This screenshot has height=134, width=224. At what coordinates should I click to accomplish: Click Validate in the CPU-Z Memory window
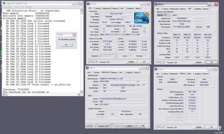(199, 127)
